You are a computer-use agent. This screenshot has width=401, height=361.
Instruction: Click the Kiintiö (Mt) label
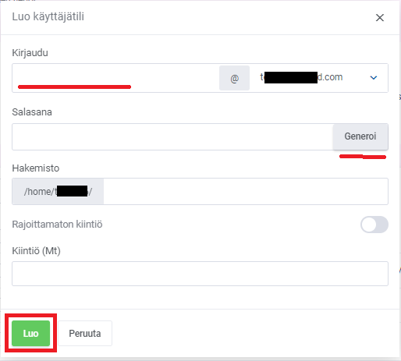click(36, 251)
